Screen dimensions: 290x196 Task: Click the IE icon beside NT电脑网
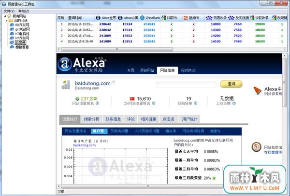click(12, 34)
